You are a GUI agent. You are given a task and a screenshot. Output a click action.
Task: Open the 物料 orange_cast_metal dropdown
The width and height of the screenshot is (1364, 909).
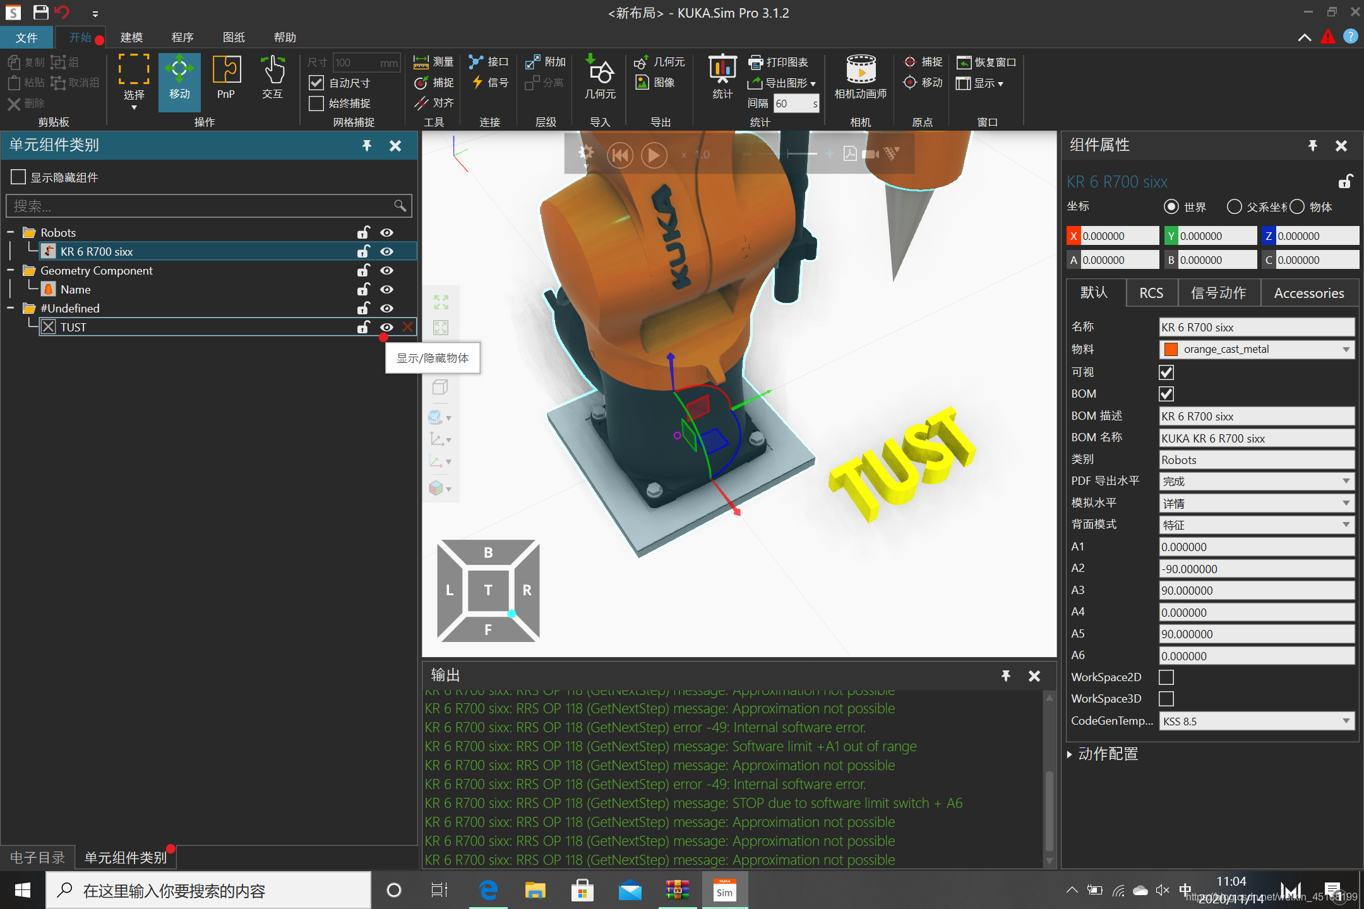point(1346,350)
